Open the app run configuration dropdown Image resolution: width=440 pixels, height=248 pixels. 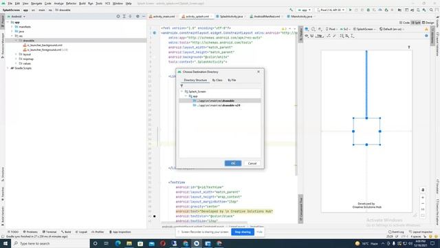click(x=304, y=10)
